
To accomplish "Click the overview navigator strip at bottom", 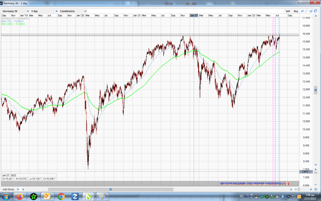I will click(x=150, y=184).
